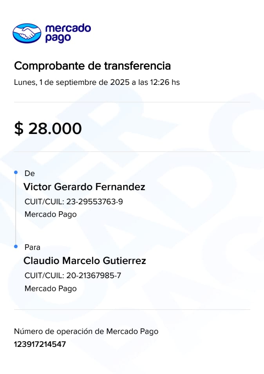This screenshot has width=264, height=374.
Task: Click recipient CUIT/CUIL 20-21367985-7
Action: click(x=94, y=275)
